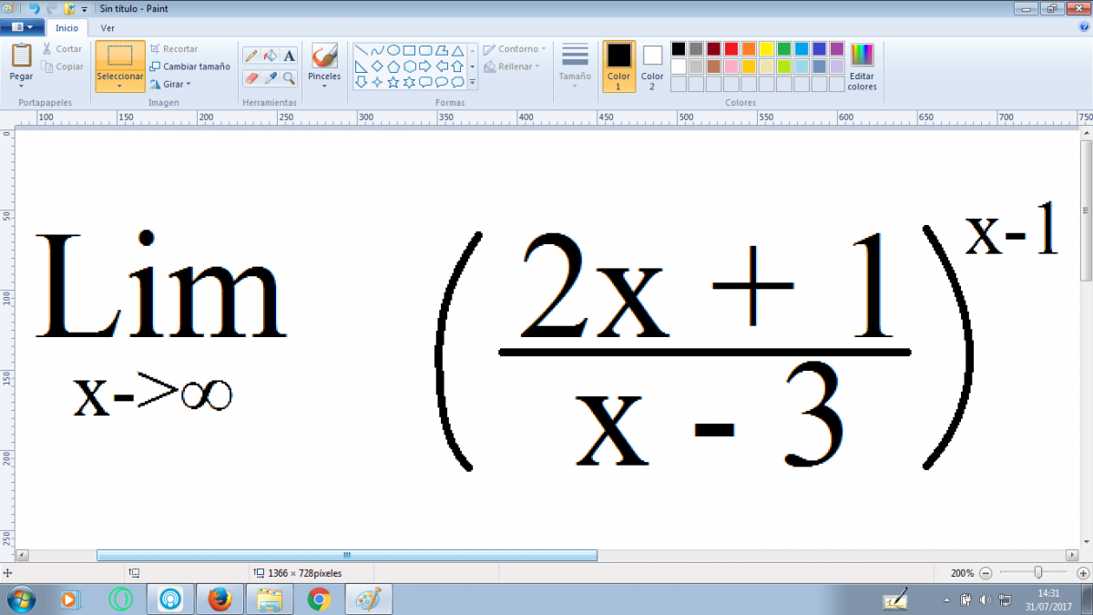Open Firefox from the taskbar
Image resolution: width=1093 pixels, height=615 pixels.
220,600
